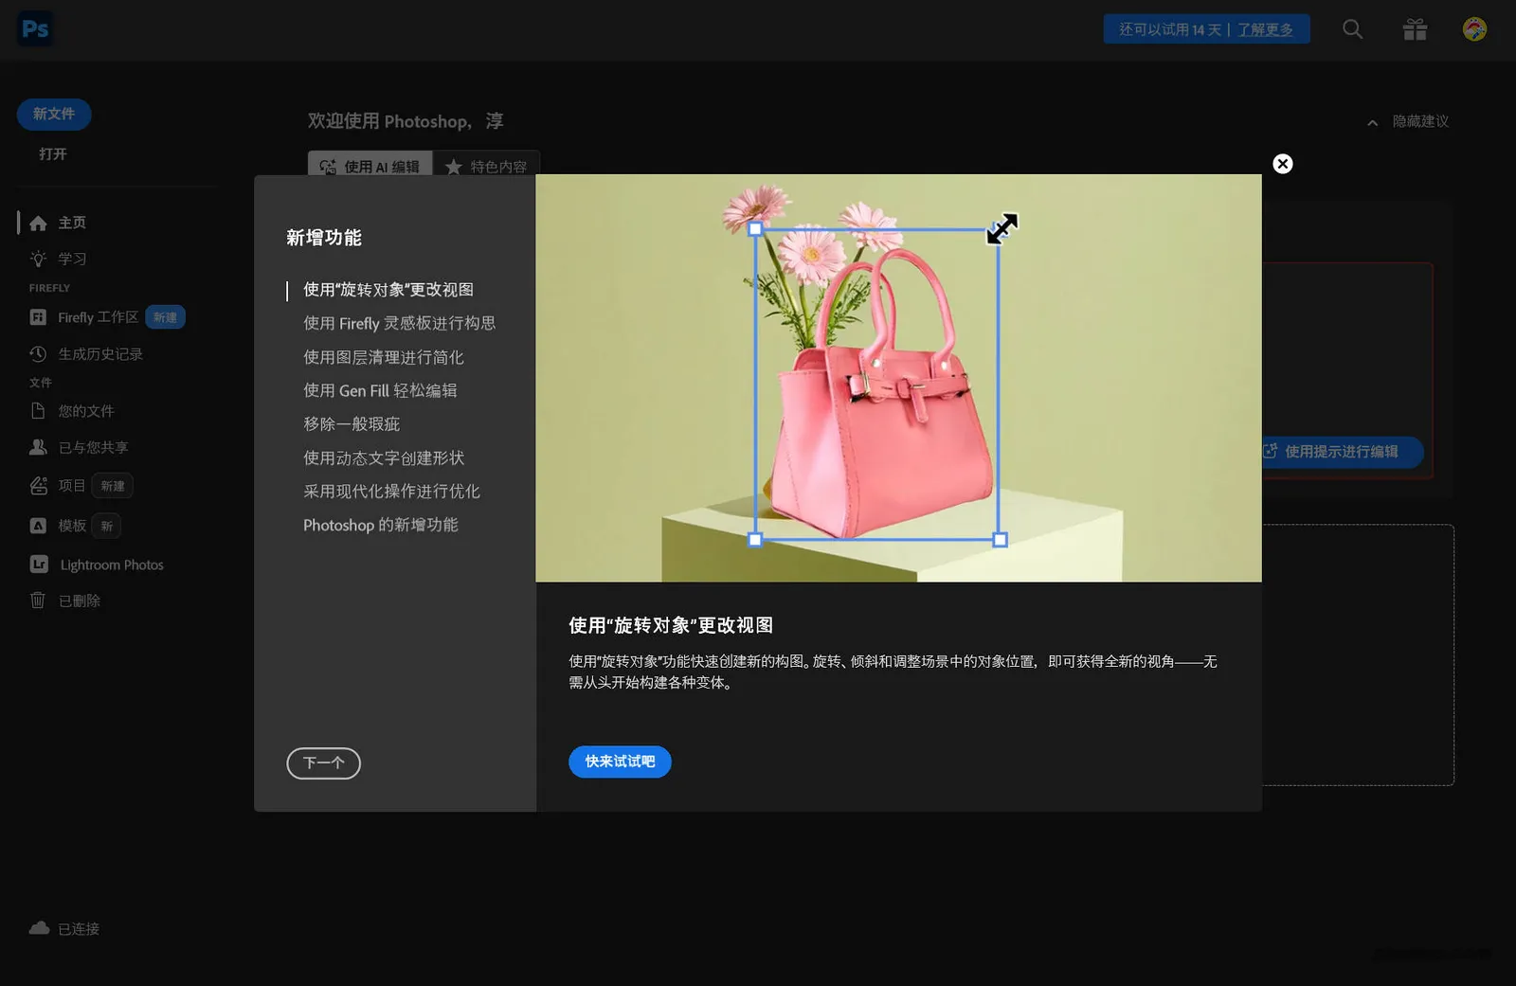
Task: Click the 新 badge beside 模板
Action: pyautogui.click(x=107, y=526)
